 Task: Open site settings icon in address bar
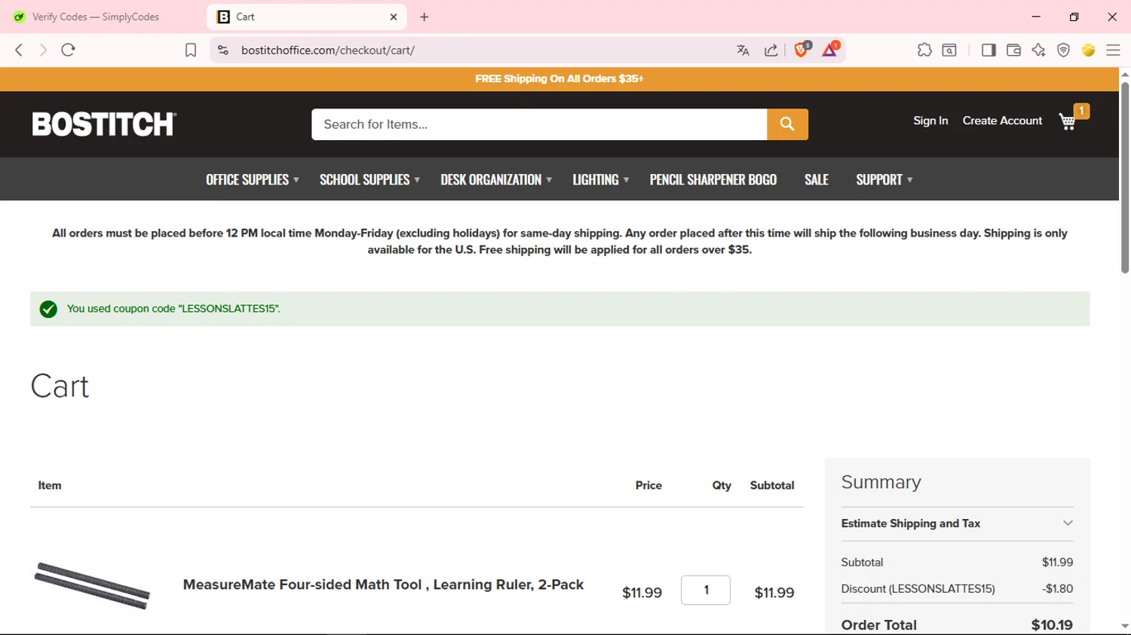222,50
